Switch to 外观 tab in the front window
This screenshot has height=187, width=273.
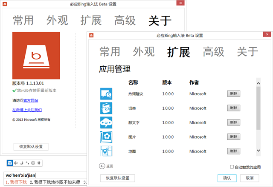click(x=144, y=52)
